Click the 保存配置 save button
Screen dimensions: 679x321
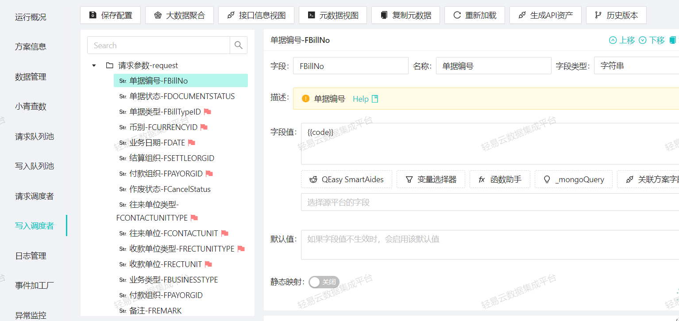pyautogui.click(x=110, y=15)
